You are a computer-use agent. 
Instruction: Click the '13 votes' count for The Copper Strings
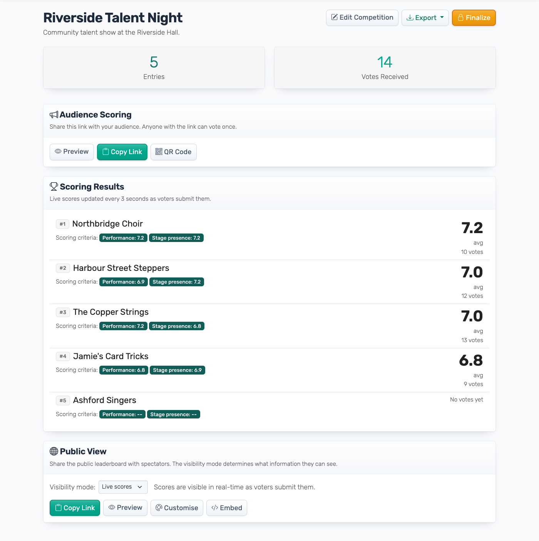click(472, 340)
